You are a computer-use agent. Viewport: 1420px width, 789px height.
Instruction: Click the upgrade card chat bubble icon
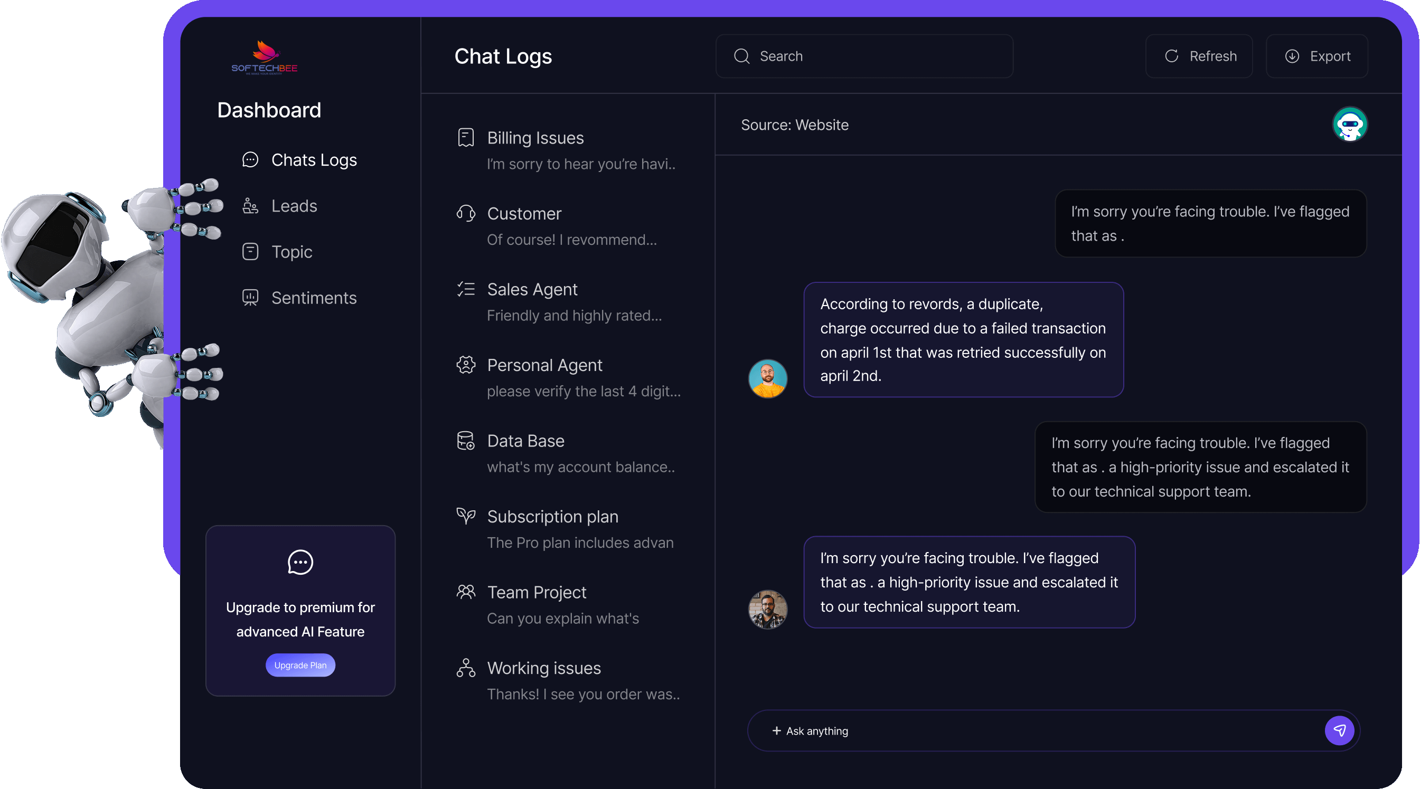(x=300, y=562)
